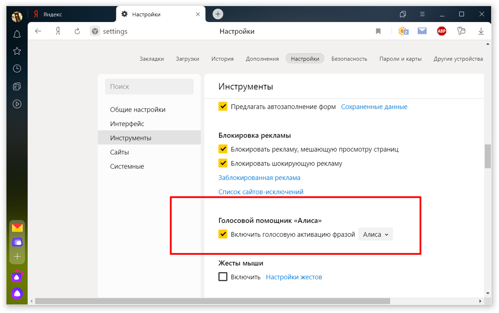Open the Алиса activation phrase dropdown
This screenshot has width=499, height=313.
coord(375,234)
